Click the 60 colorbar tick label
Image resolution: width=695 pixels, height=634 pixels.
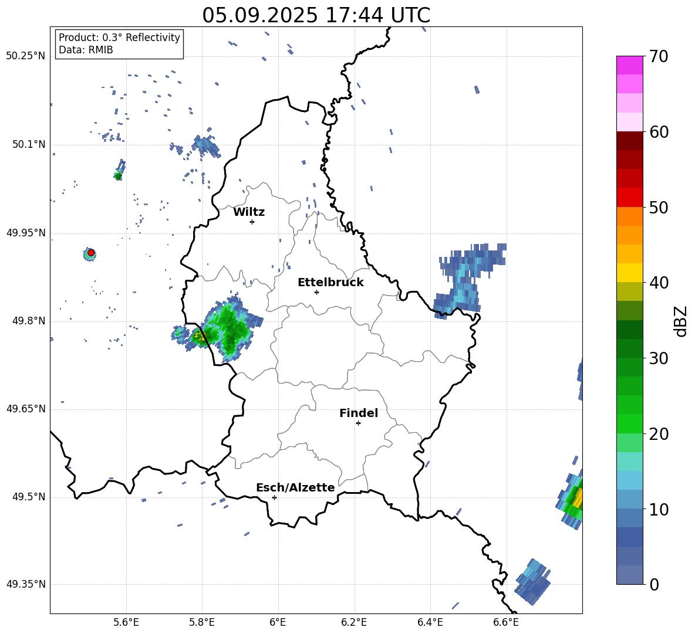[659, 132]
